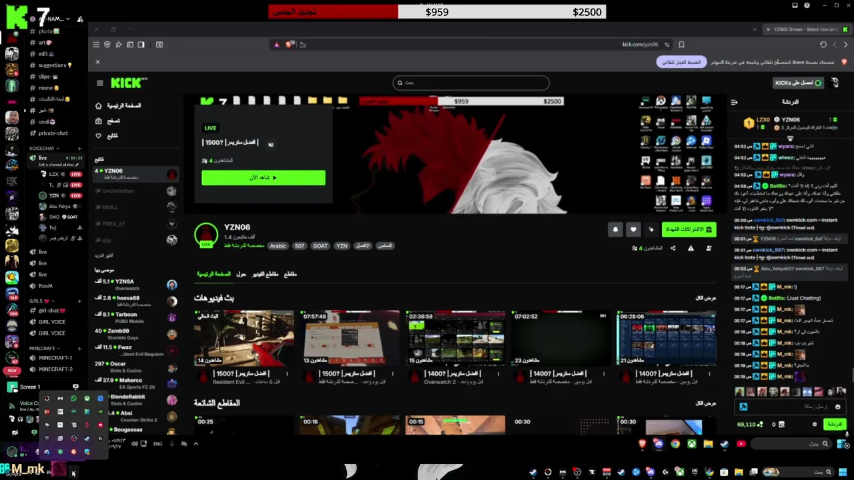Screen dimensions: 854x480
Task: Click the user icon right of the warning triangle
Action: (709, 248)
